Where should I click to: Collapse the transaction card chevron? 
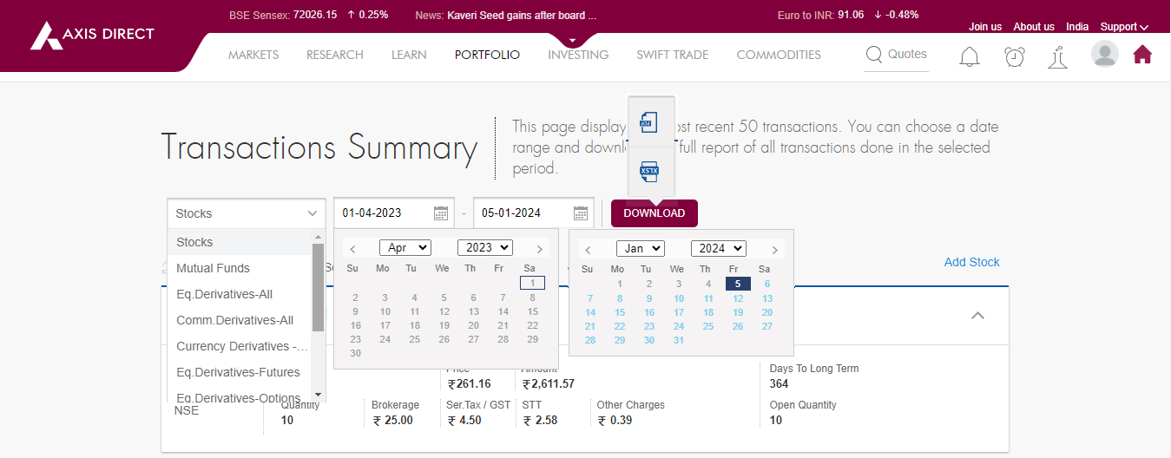coord(977,316)
